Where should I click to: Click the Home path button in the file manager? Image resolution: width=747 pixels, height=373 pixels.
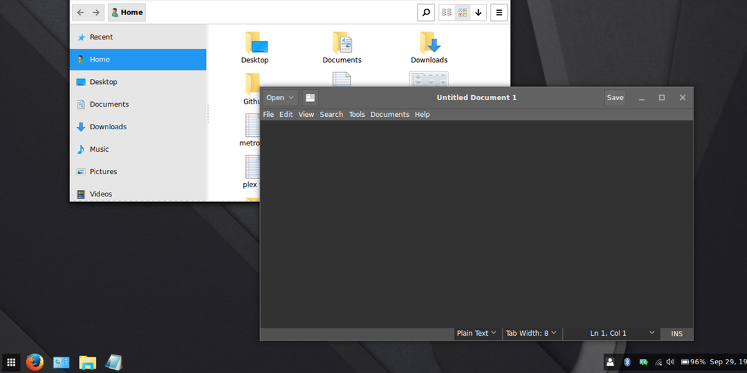point(126,12)
